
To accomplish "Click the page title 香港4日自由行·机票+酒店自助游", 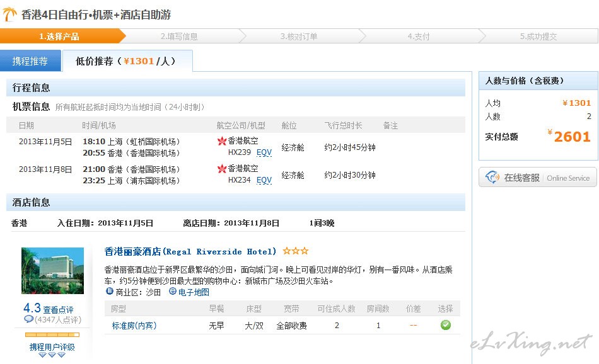I will click(x=96, y=15).
